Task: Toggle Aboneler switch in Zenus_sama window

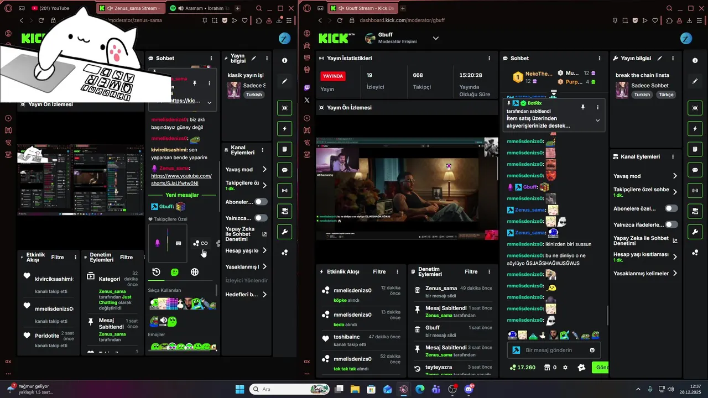Action: point(261,202)
